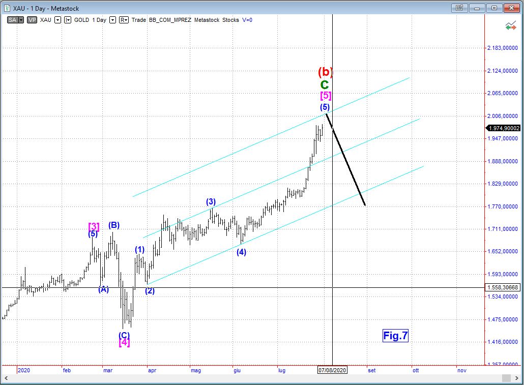
Task: Select the blue (3) wave label
Action: (x=211, y=201)
